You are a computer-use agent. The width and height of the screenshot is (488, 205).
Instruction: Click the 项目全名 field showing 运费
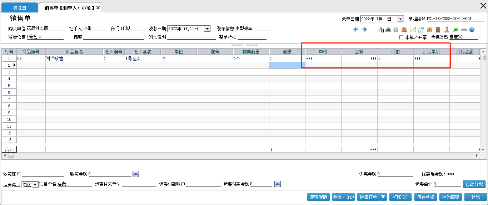click(x=75, y=184)
